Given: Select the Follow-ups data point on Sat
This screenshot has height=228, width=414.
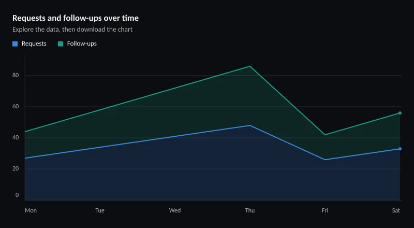Looking at the screenshot, I should (x=400, y=113).
